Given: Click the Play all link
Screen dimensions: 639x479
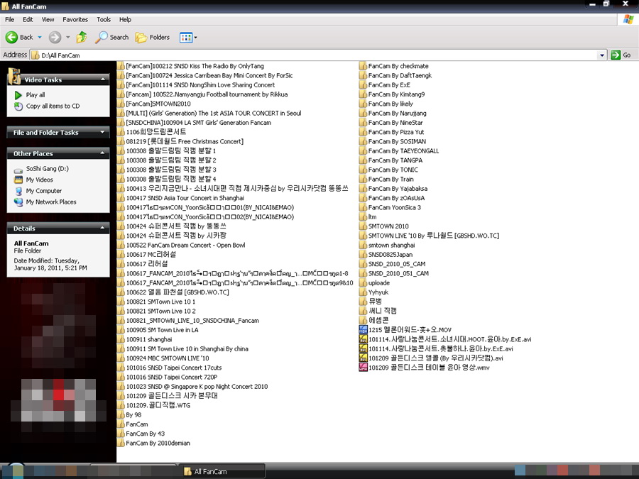Looking at the screenshot, I should point(35,95).
